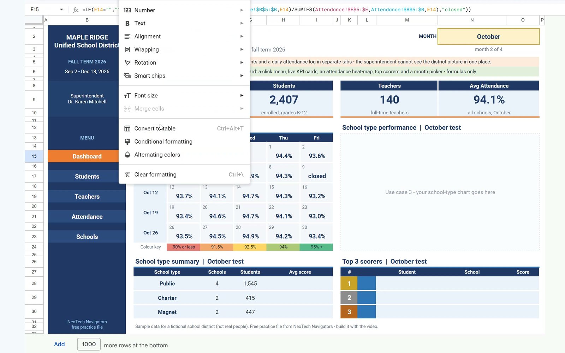This screenshot has height=353, width=565.
Task: Click Add more rows link
Action: 59,344
